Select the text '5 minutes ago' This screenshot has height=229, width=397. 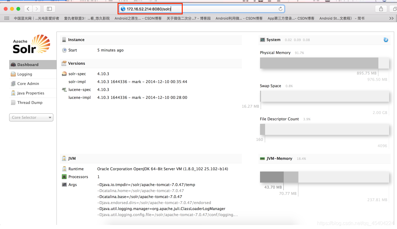tap(110, 50)
